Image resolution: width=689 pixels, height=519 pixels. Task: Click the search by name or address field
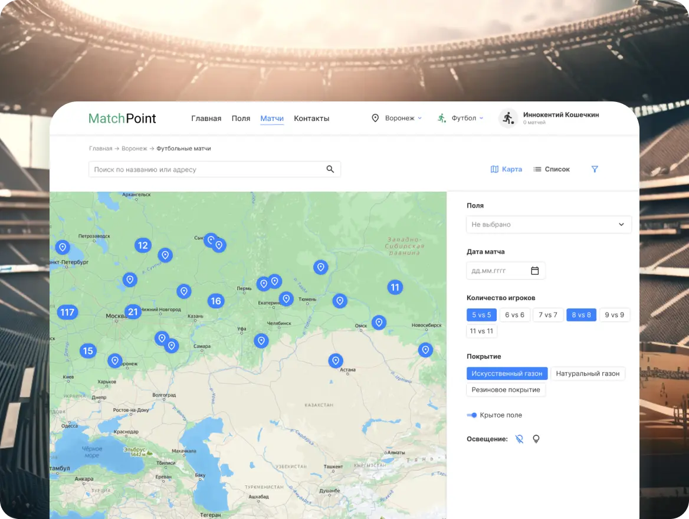206,169
